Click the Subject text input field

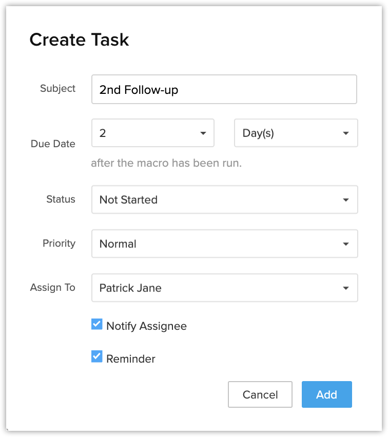click(x=224, y=90)
